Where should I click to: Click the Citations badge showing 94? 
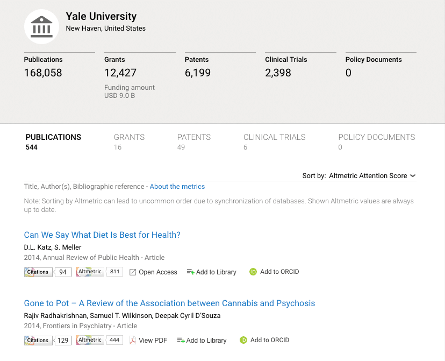[x=47, y=272]
